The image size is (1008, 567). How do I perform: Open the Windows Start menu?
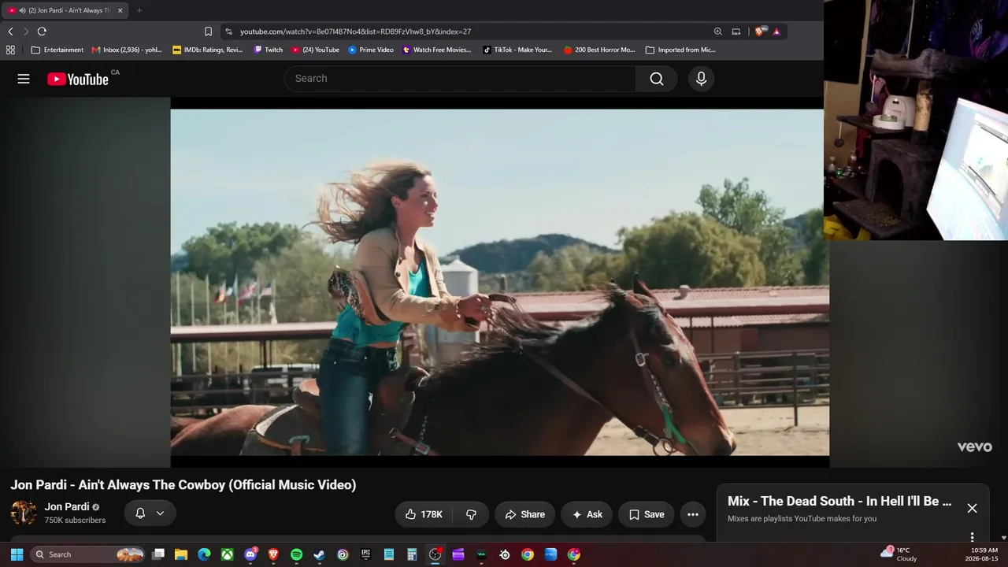click(x=17, y=554)
